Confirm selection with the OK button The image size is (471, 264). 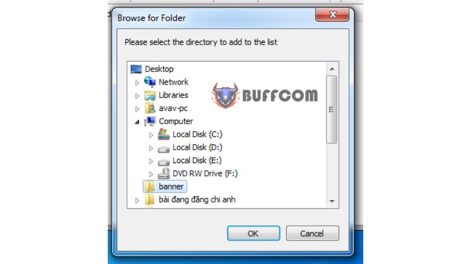(254, 233)
